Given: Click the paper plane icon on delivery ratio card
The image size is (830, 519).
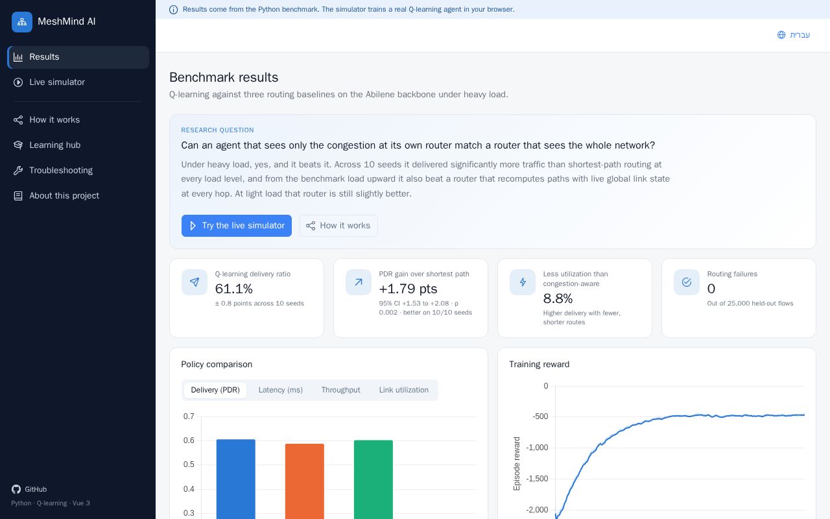Looking at the screenshot, I should 195,282.
